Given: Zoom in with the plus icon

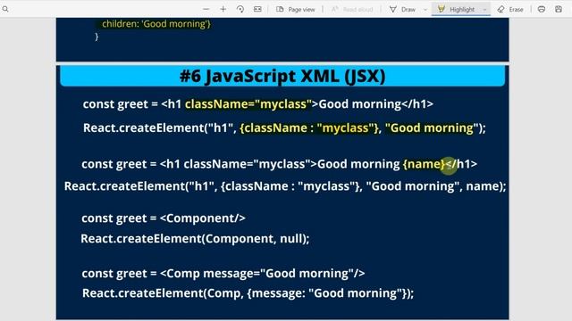Looking at the screenshot, I should pos(223,9).
